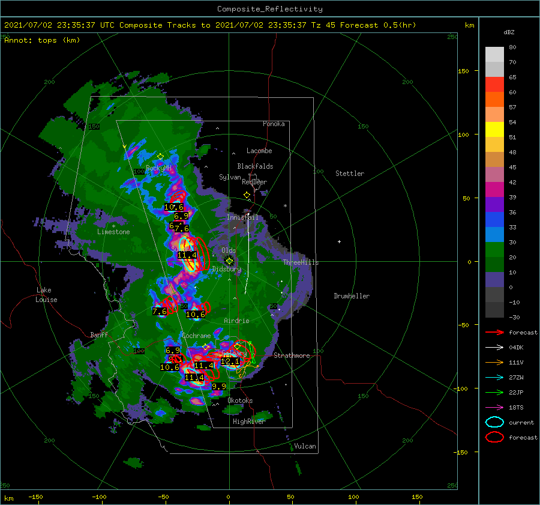Click the Airdrie city label
The image size is (540, 505).
[x=236, y=321]
